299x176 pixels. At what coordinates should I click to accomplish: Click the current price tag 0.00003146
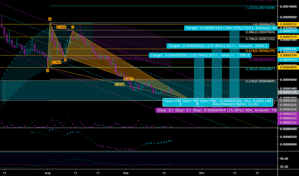288,92
